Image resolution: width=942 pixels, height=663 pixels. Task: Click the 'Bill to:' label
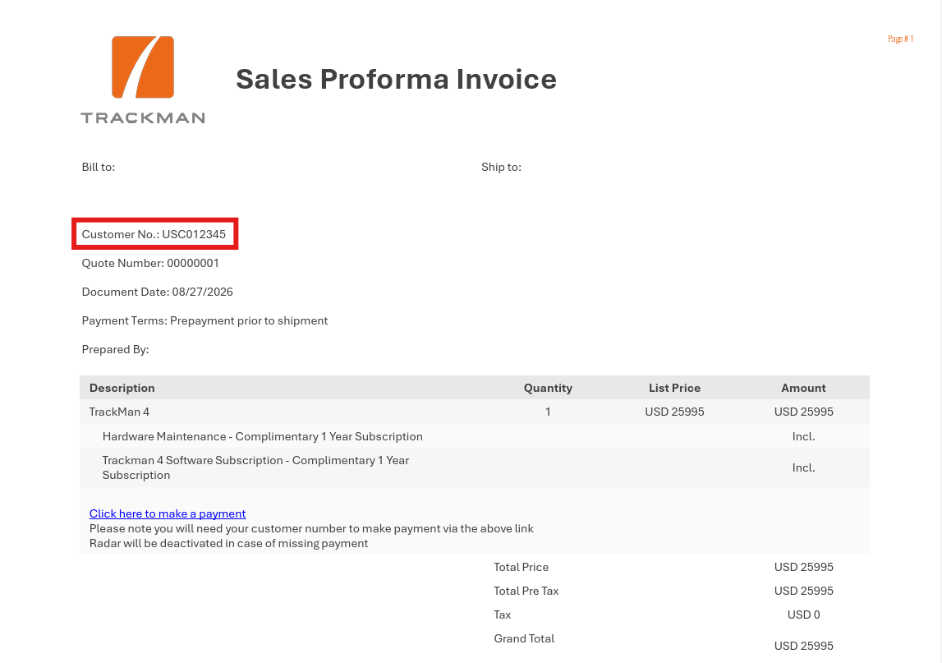pyautogui.click(x=99, y=167)
